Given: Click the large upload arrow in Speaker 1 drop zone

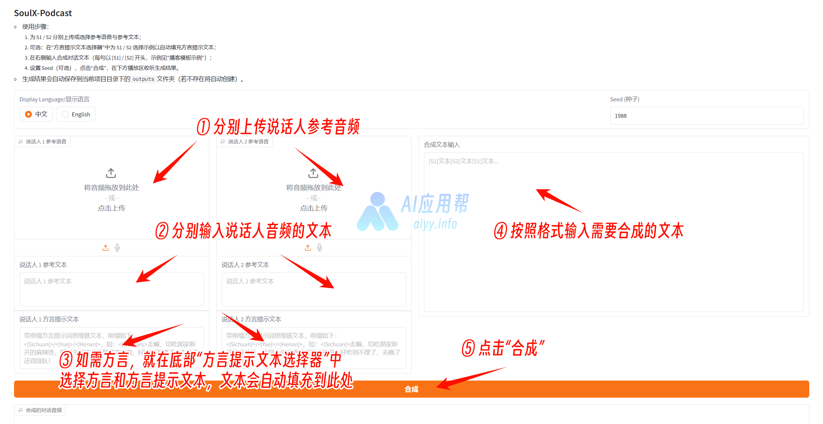Looking at the screenshot, I should tap(111, 173).
